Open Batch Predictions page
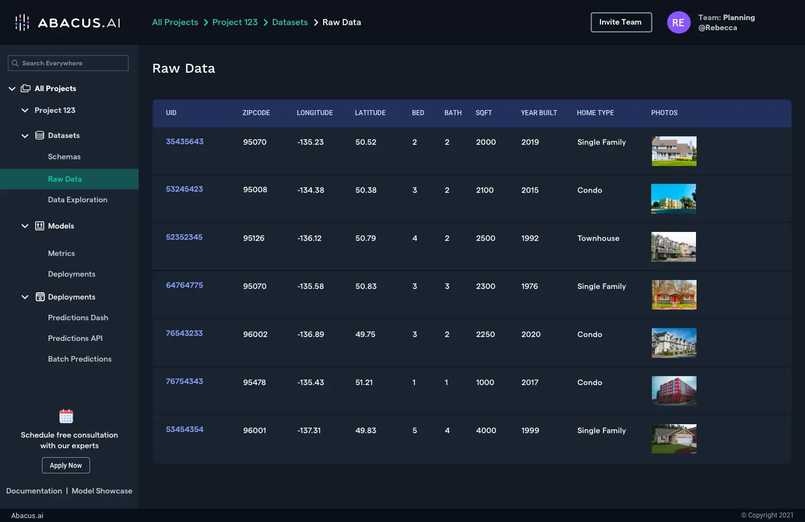Image resolution: width=805 pixels, height=522 pixels. (x=79, y=359)
